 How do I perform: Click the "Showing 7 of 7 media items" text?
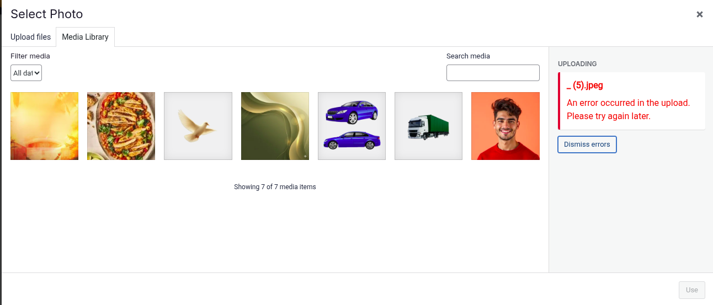(x=275, y=187)
